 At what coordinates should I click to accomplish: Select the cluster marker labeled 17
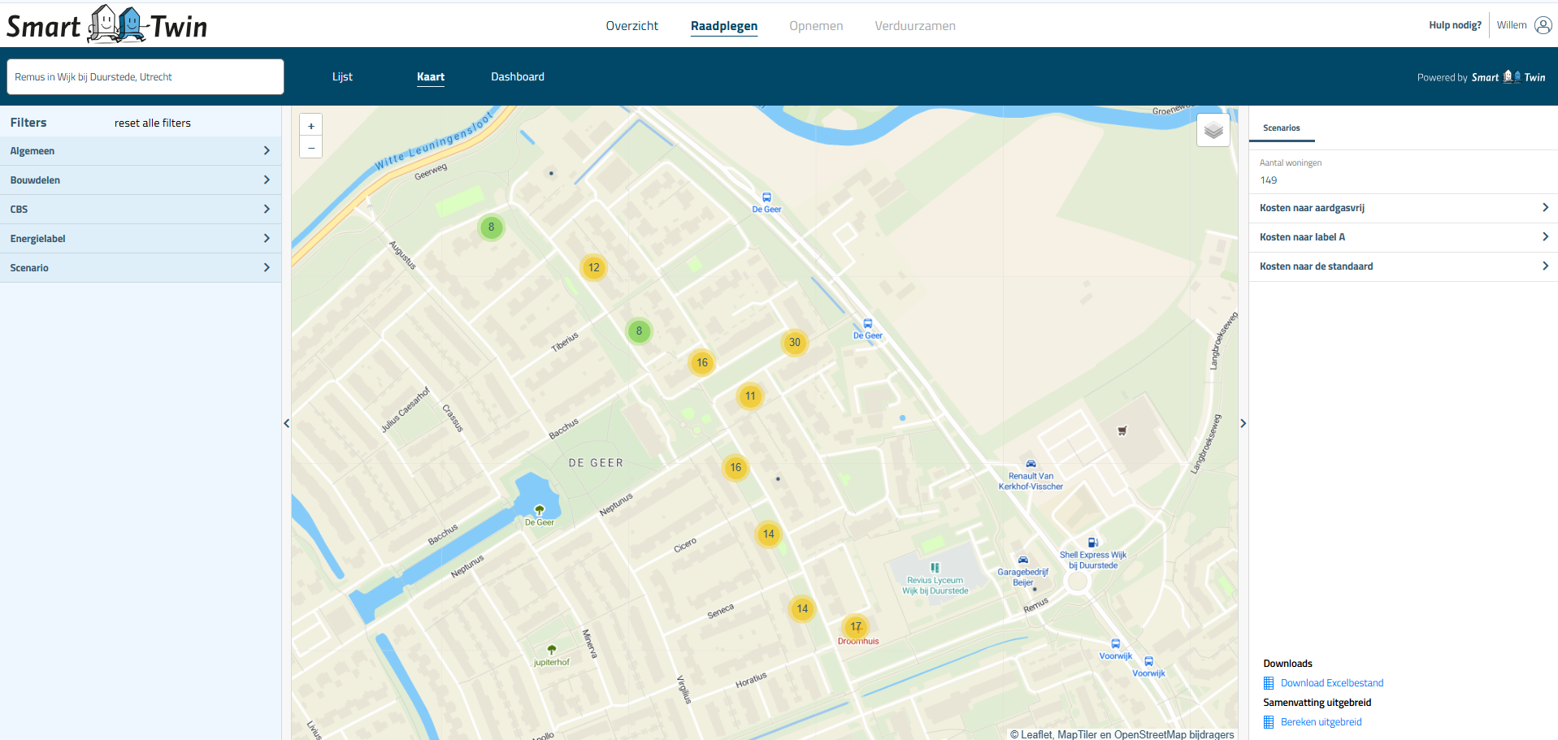(x=855, y=626)
